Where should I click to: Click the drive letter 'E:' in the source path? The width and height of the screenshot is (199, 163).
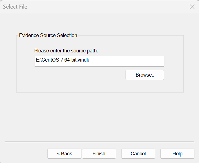pos(38,60)
